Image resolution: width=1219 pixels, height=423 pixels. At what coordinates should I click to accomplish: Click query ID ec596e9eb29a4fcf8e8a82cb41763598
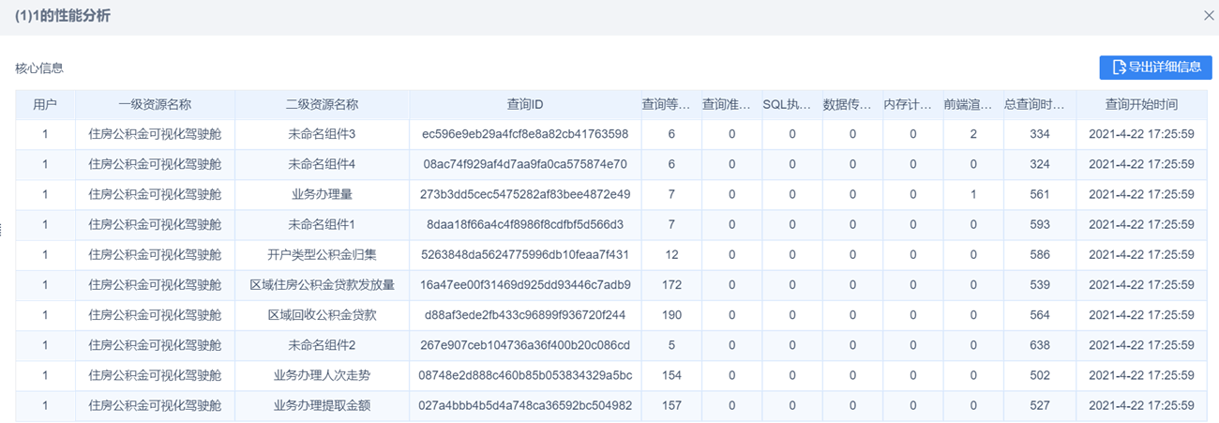pyautogui.click(x=525, y=135)
